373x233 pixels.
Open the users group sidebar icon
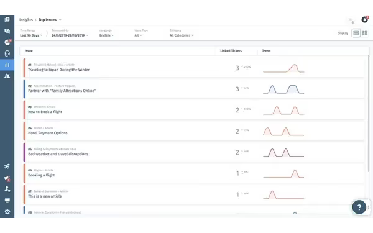tap(7, 76)
